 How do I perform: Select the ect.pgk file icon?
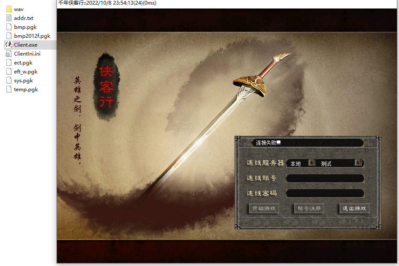(9, 62)
